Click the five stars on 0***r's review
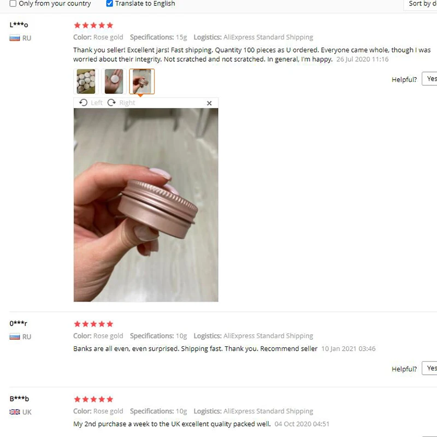Image resolution: width=437 pixels, height=437 pixels. click(93, 324)
